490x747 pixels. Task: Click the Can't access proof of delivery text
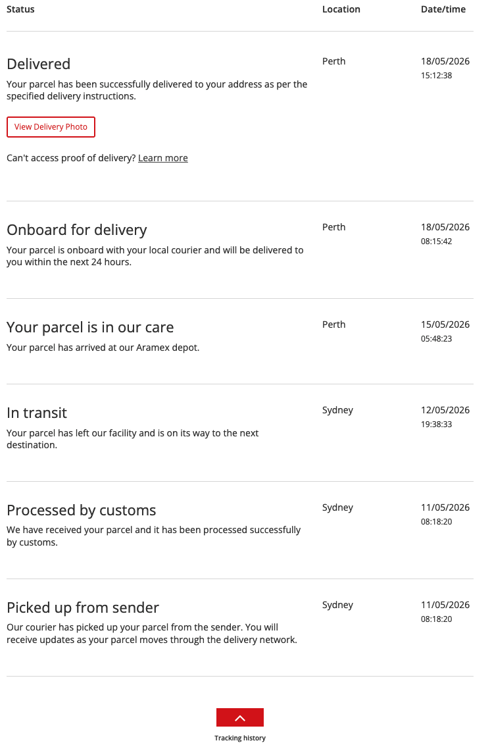point(71,158)
